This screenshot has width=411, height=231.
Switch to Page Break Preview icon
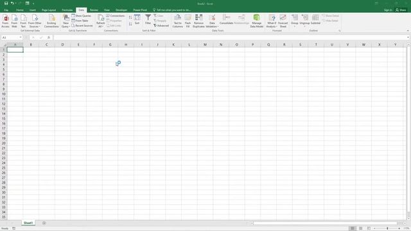pos(369,228)
